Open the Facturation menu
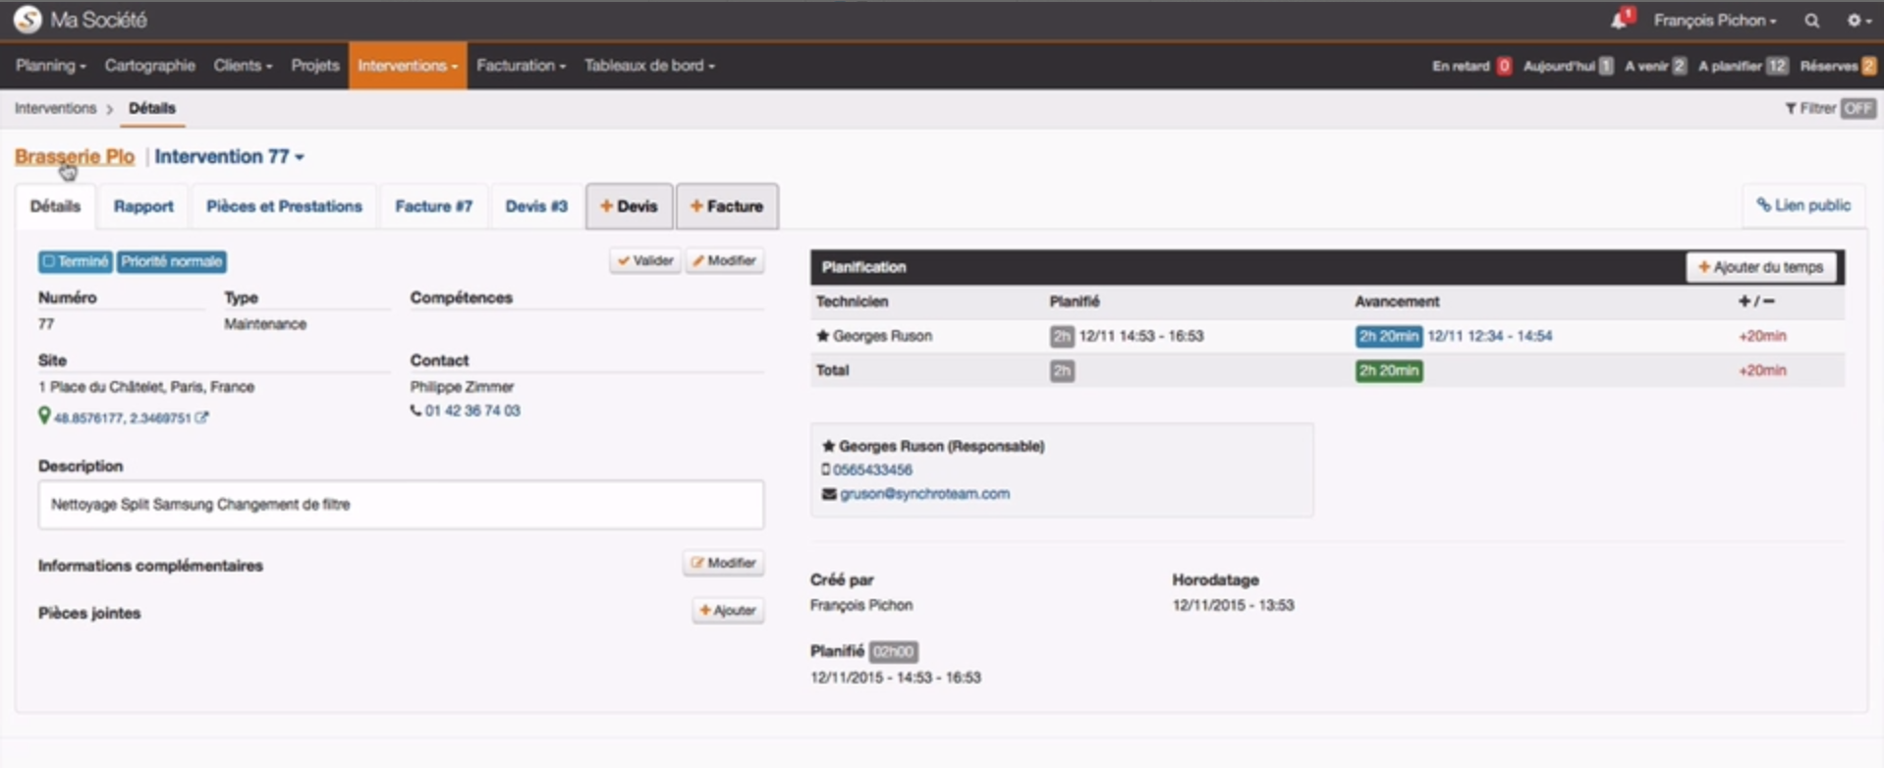The height and width of the screenshot is (768, 1884). [521, 66]
